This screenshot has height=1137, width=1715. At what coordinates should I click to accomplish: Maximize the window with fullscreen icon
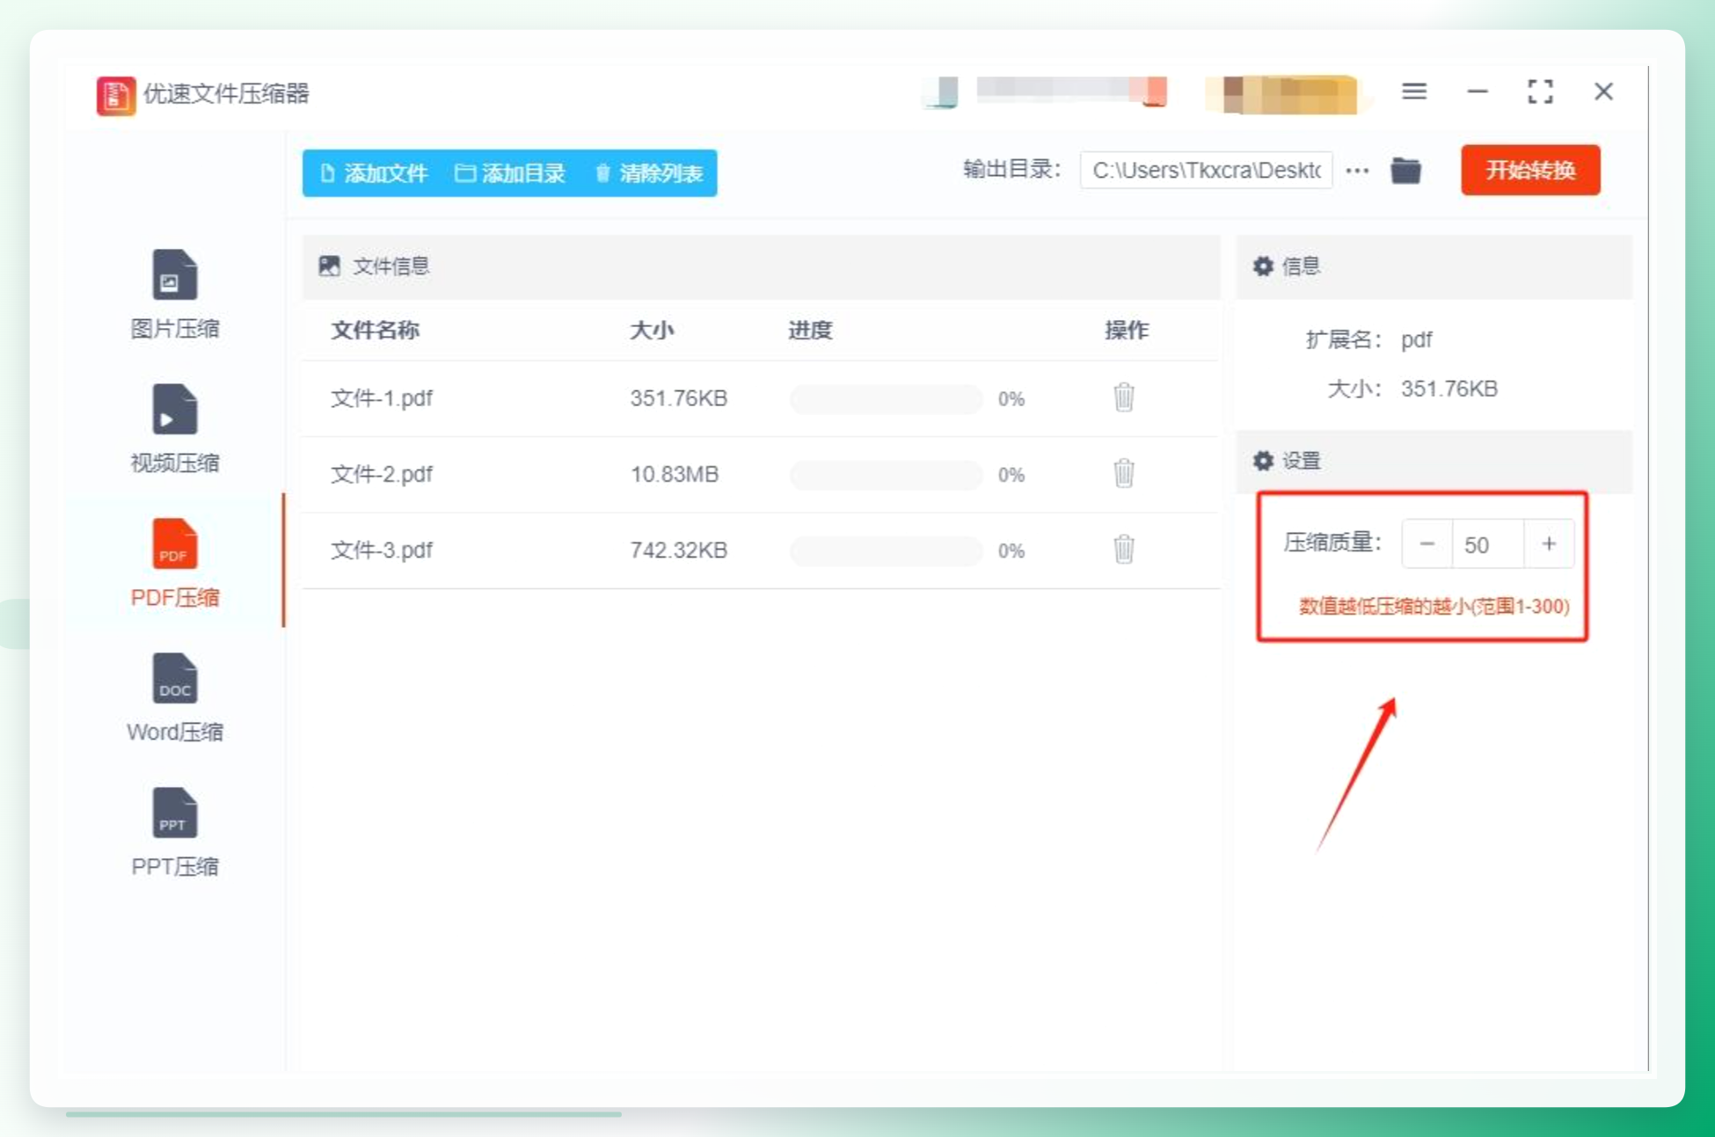pos(1539,91)
